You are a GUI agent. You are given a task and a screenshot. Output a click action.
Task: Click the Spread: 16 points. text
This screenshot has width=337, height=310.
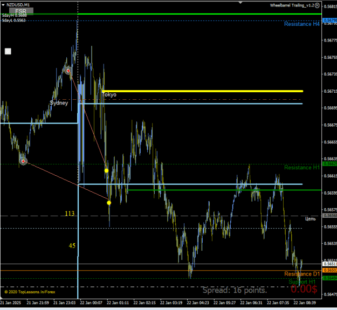235,290
